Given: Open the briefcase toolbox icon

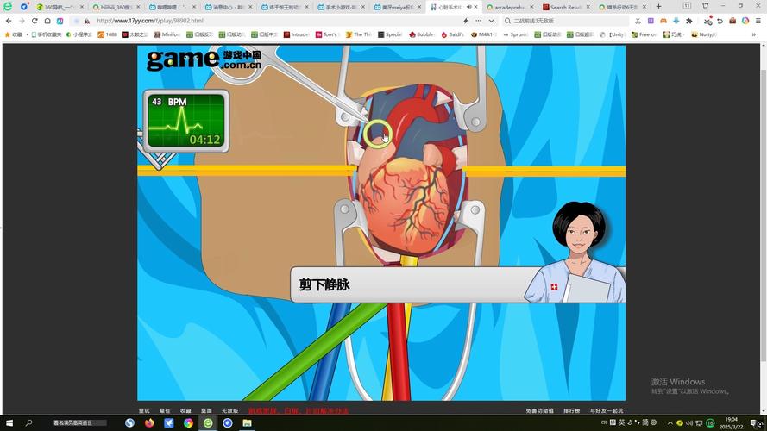Looking at the screenshot, I should 732,21.
